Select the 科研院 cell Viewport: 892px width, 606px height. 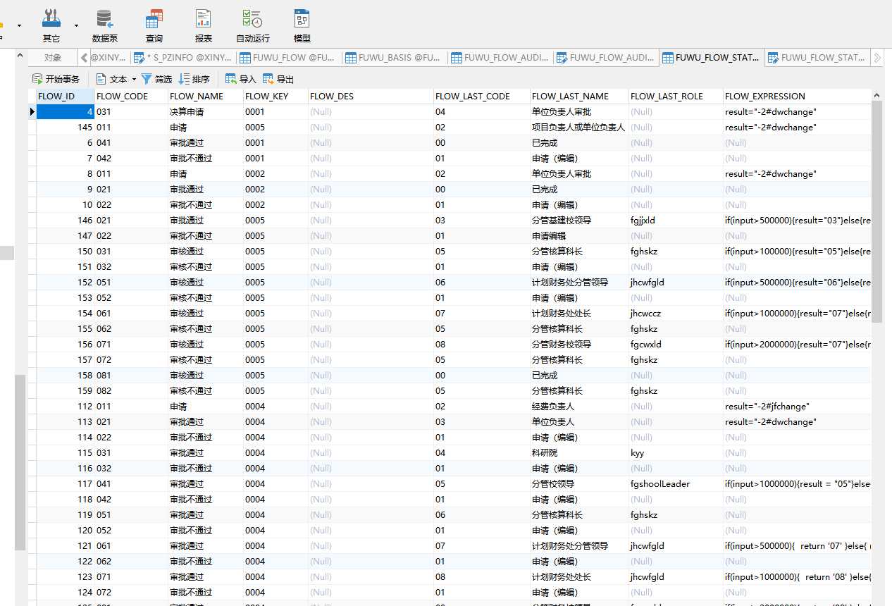click(x=579, y=452)
